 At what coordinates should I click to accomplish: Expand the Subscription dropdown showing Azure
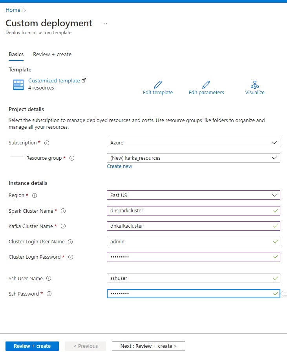click(x=194, y=142)
